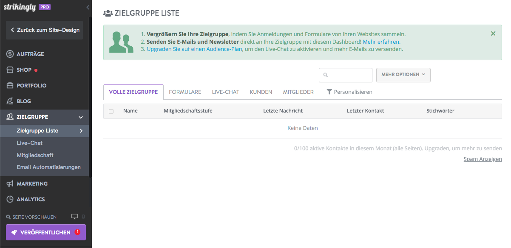The height and width of the screenshot is (248, 511).
Task: Switch to the Mitglieder tab
Action: 298,92
